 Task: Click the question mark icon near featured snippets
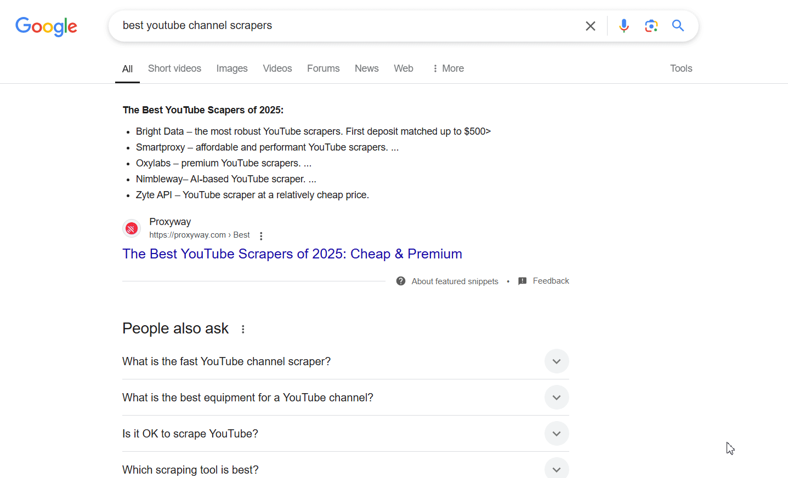401,280
